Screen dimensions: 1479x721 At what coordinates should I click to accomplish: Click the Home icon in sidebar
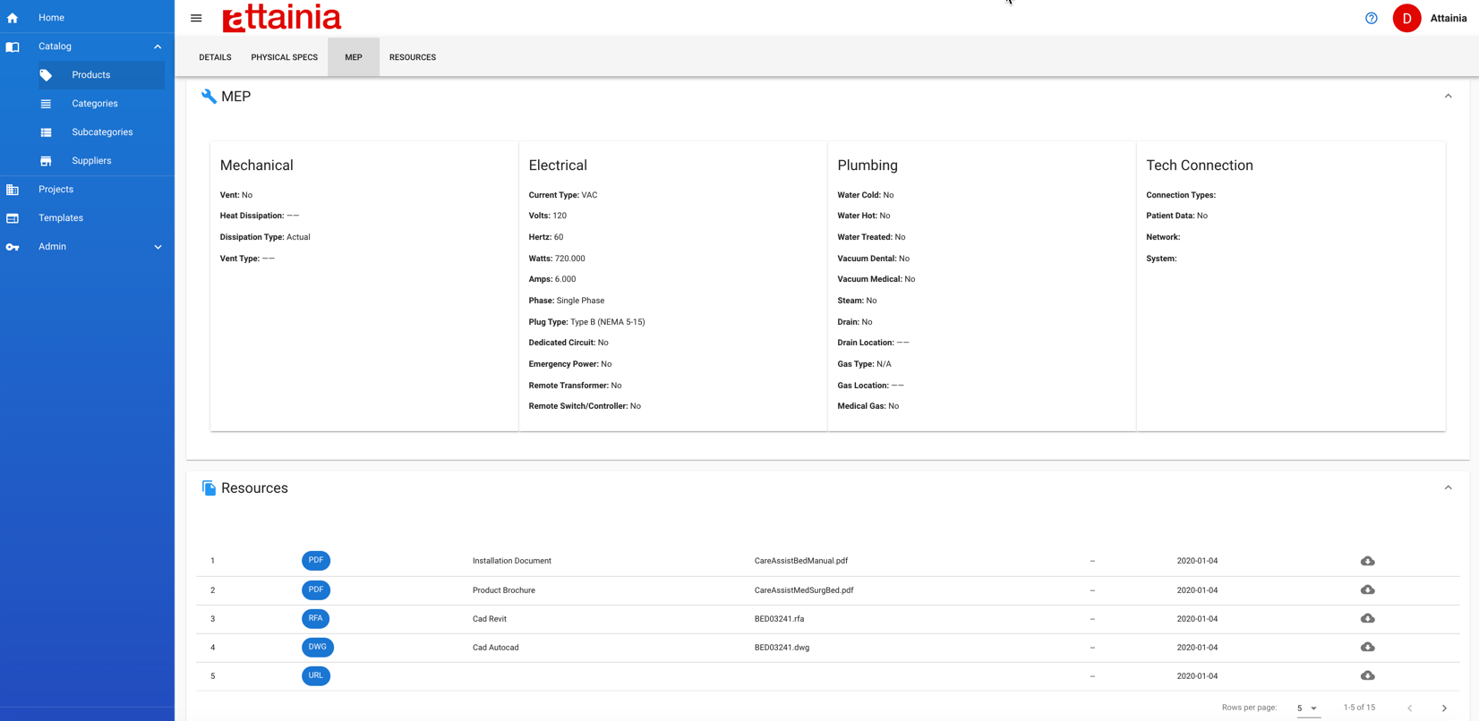[x=13, y=18]
